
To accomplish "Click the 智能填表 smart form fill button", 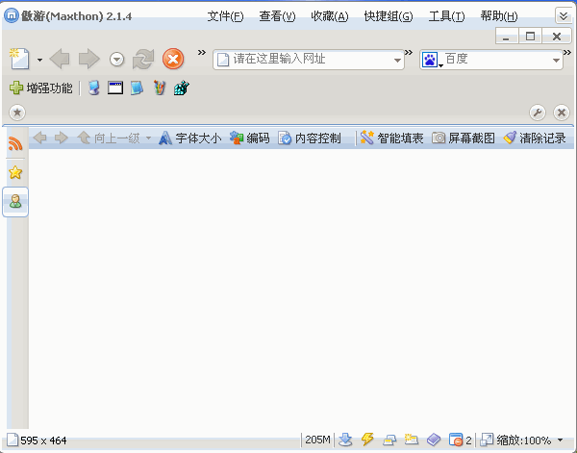I will 391,138.
